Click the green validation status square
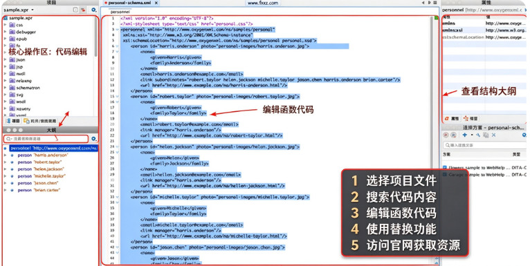This screenshot has height=266, width=530. [436, 18]
